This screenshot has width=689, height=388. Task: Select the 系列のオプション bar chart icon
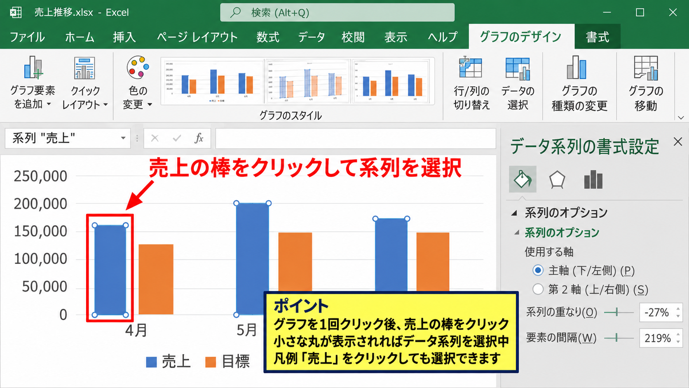click(593, 180)
